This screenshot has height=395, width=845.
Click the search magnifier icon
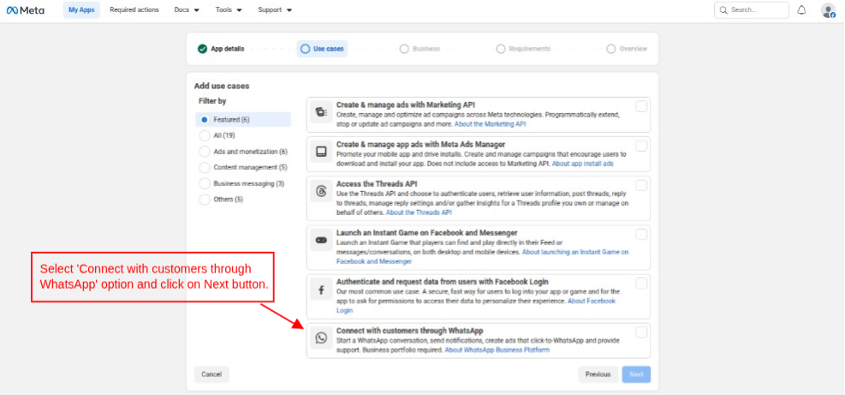click(x=723, y=9)
